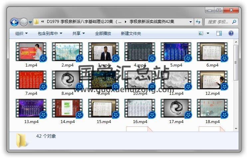
Task: Click the search magnifier icon
Action: [x=234, y=22]
